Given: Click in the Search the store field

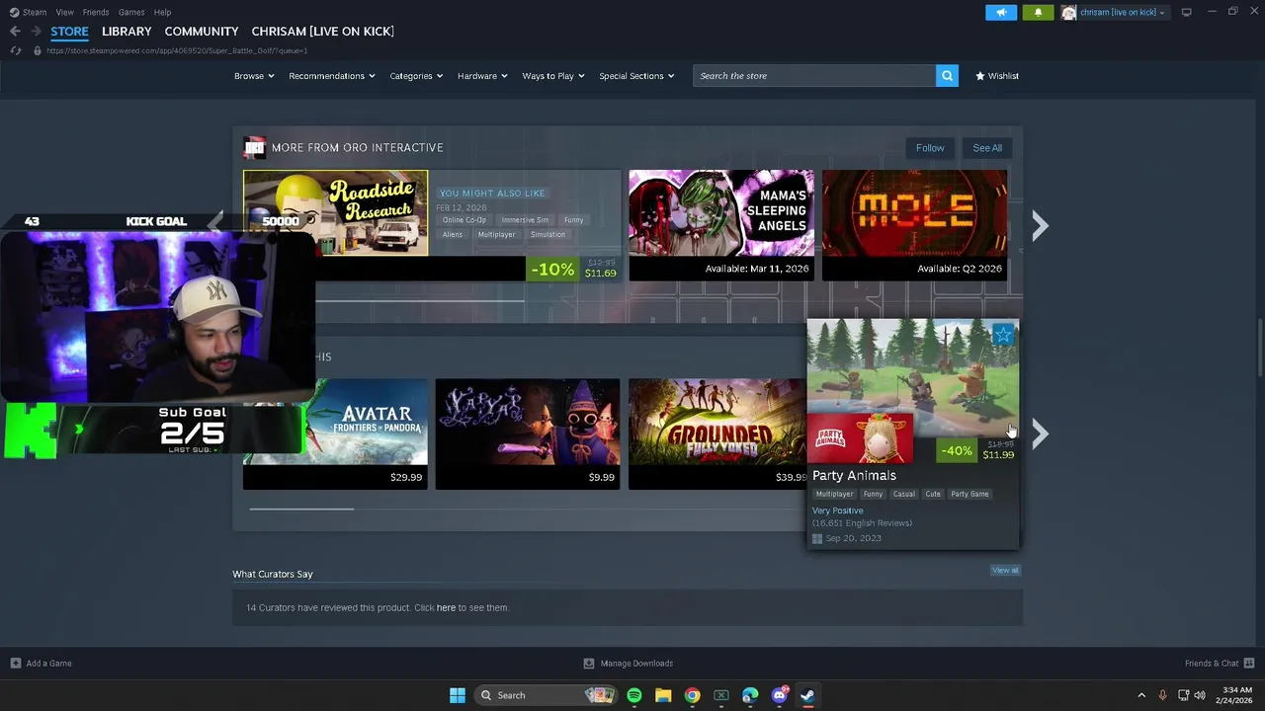Looking at the screenshot, I should click(x=814, y=76).
